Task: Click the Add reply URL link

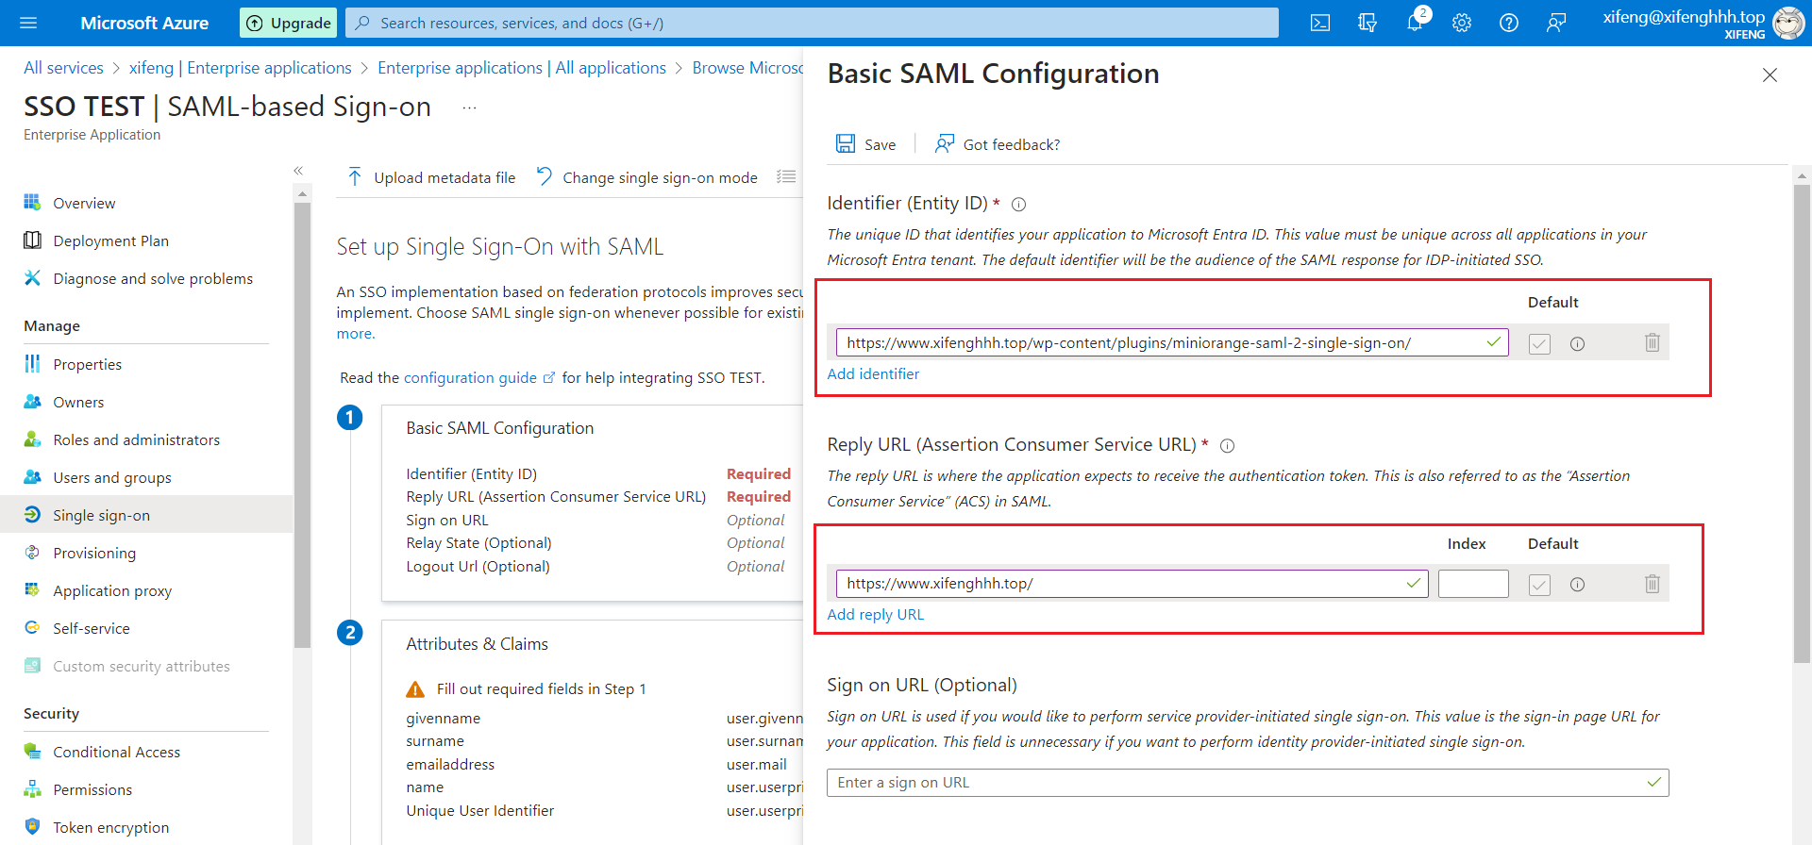Action: pyautogui.click(x=876, y=614)
